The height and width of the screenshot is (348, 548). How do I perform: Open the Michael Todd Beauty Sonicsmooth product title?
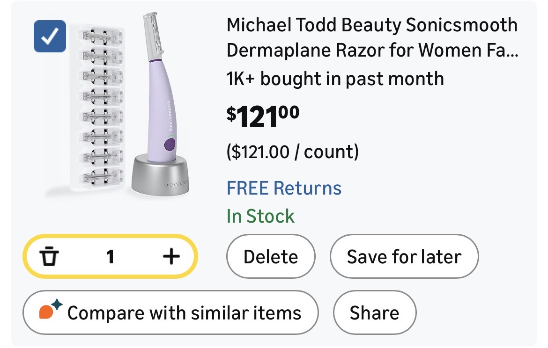click(372, 37)
